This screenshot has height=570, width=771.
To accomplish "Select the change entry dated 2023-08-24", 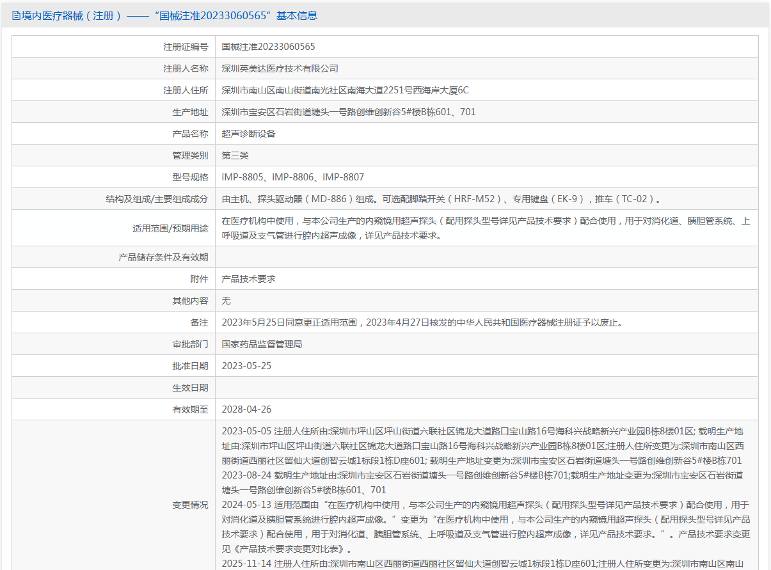I will pyautogui.click(x=481, y=482).
